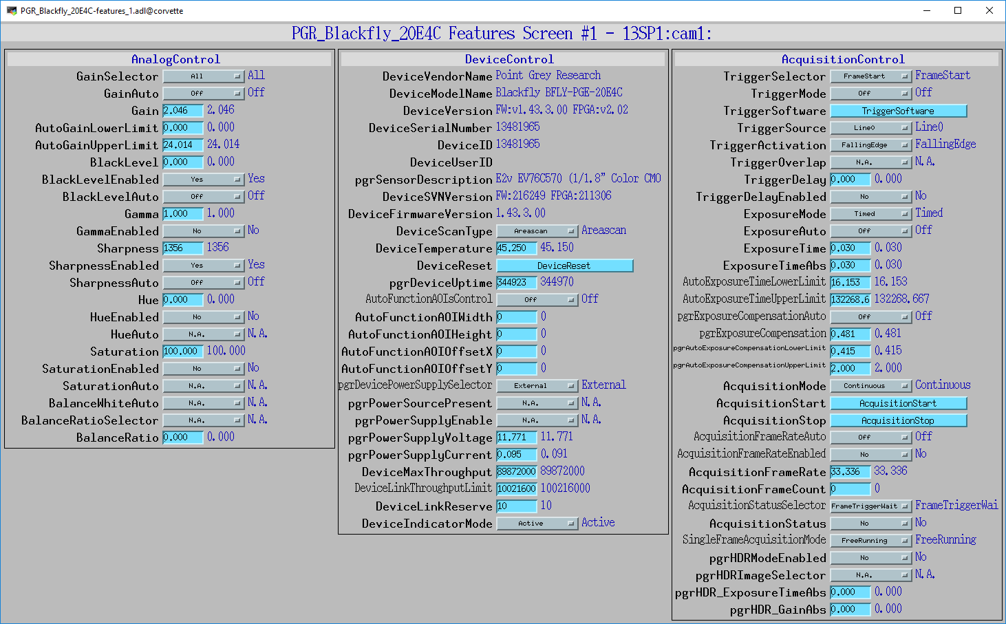Open the BlackLevelEnabled dropdown

click(x=204, y=180)
